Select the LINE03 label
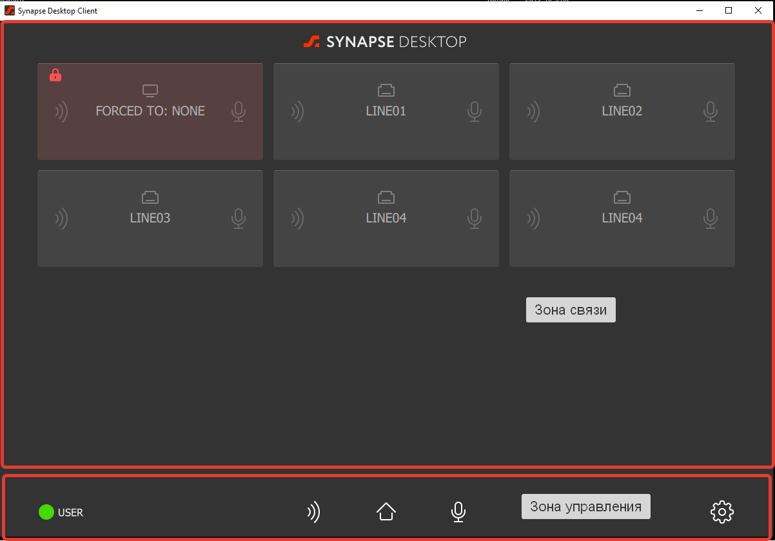 (x=150, y=218)
